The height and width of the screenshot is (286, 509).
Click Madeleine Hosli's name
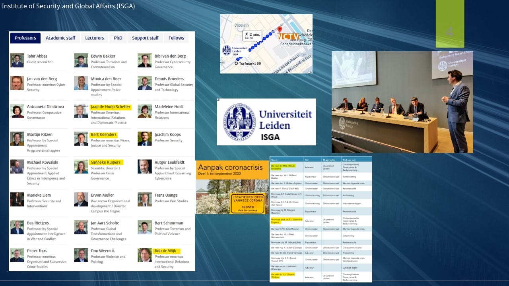point(170,106)
